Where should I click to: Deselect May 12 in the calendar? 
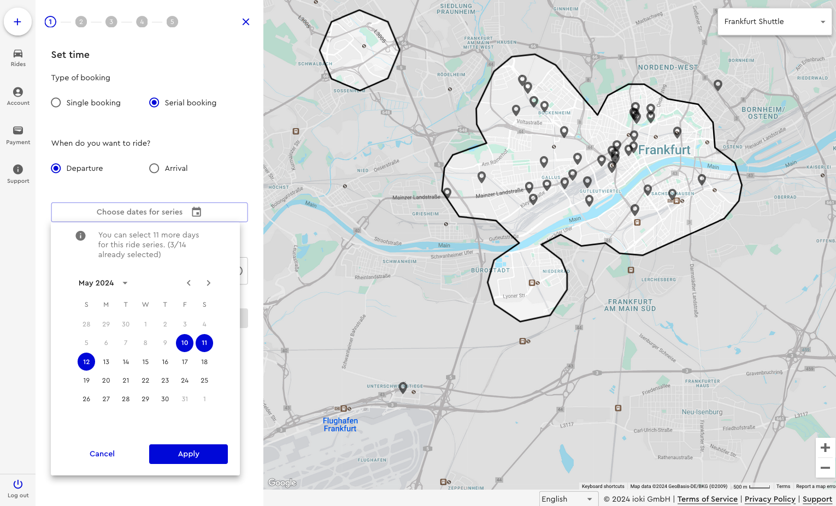click(86, 362)
